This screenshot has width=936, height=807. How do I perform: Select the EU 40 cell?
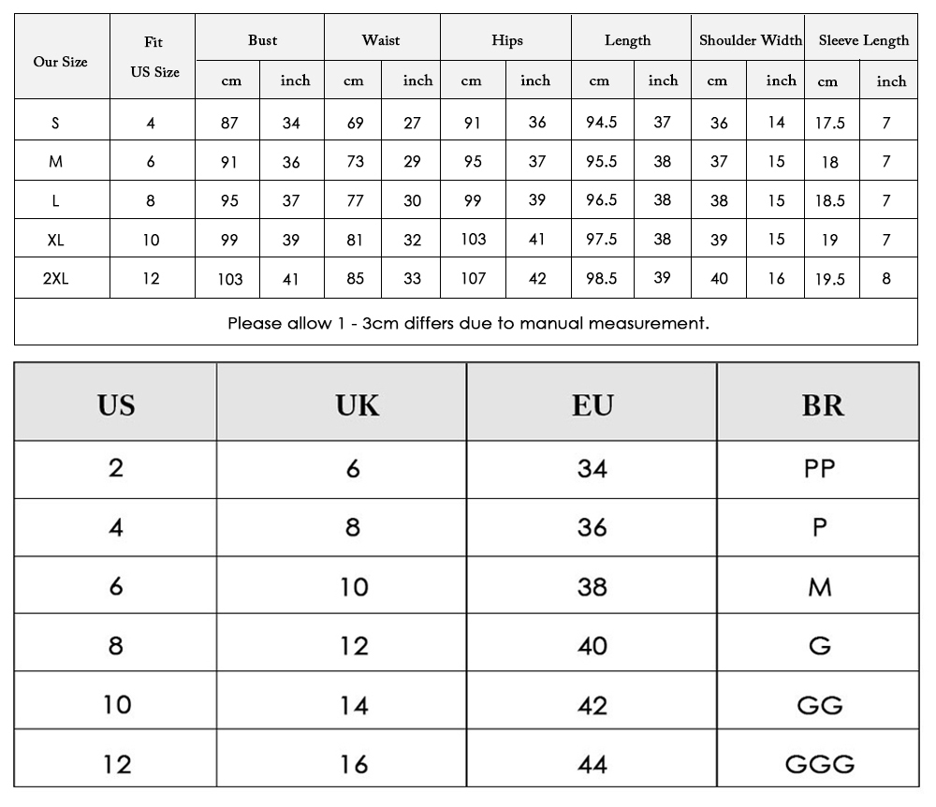(592, 646)
